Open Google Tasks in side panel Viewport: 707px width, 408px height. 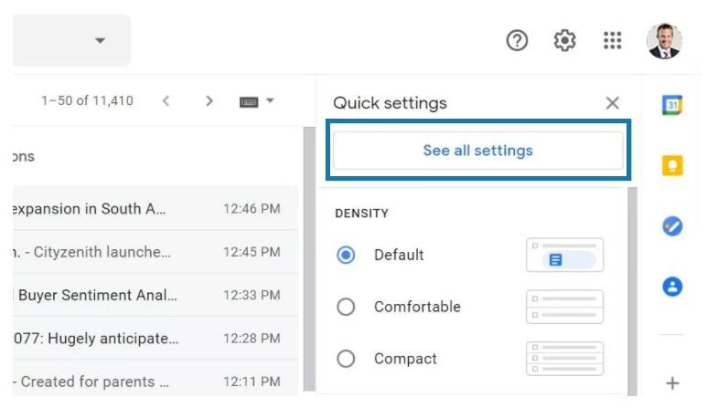pos(672,226)
